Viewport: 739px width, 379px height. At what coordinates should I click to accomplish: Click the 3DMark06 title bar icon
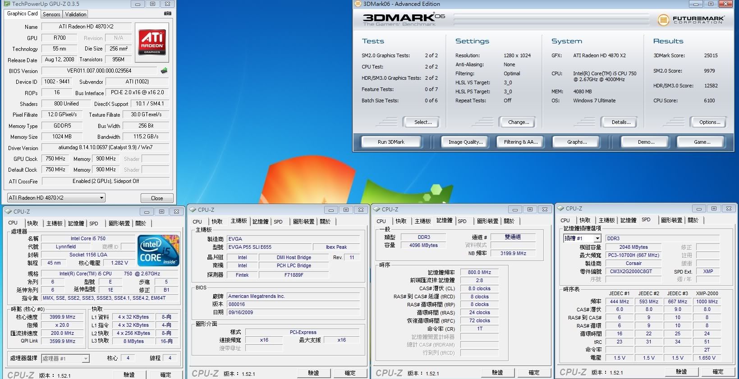tap(358, 4)
